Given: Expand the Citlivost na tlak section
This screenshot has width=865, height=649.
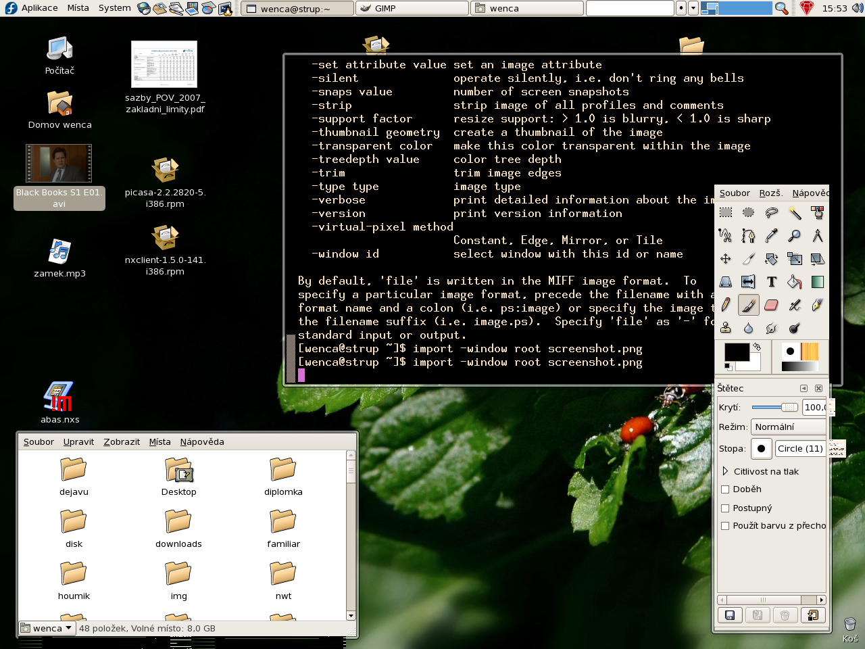Looking at the screenshot, I should coord(725,471).
